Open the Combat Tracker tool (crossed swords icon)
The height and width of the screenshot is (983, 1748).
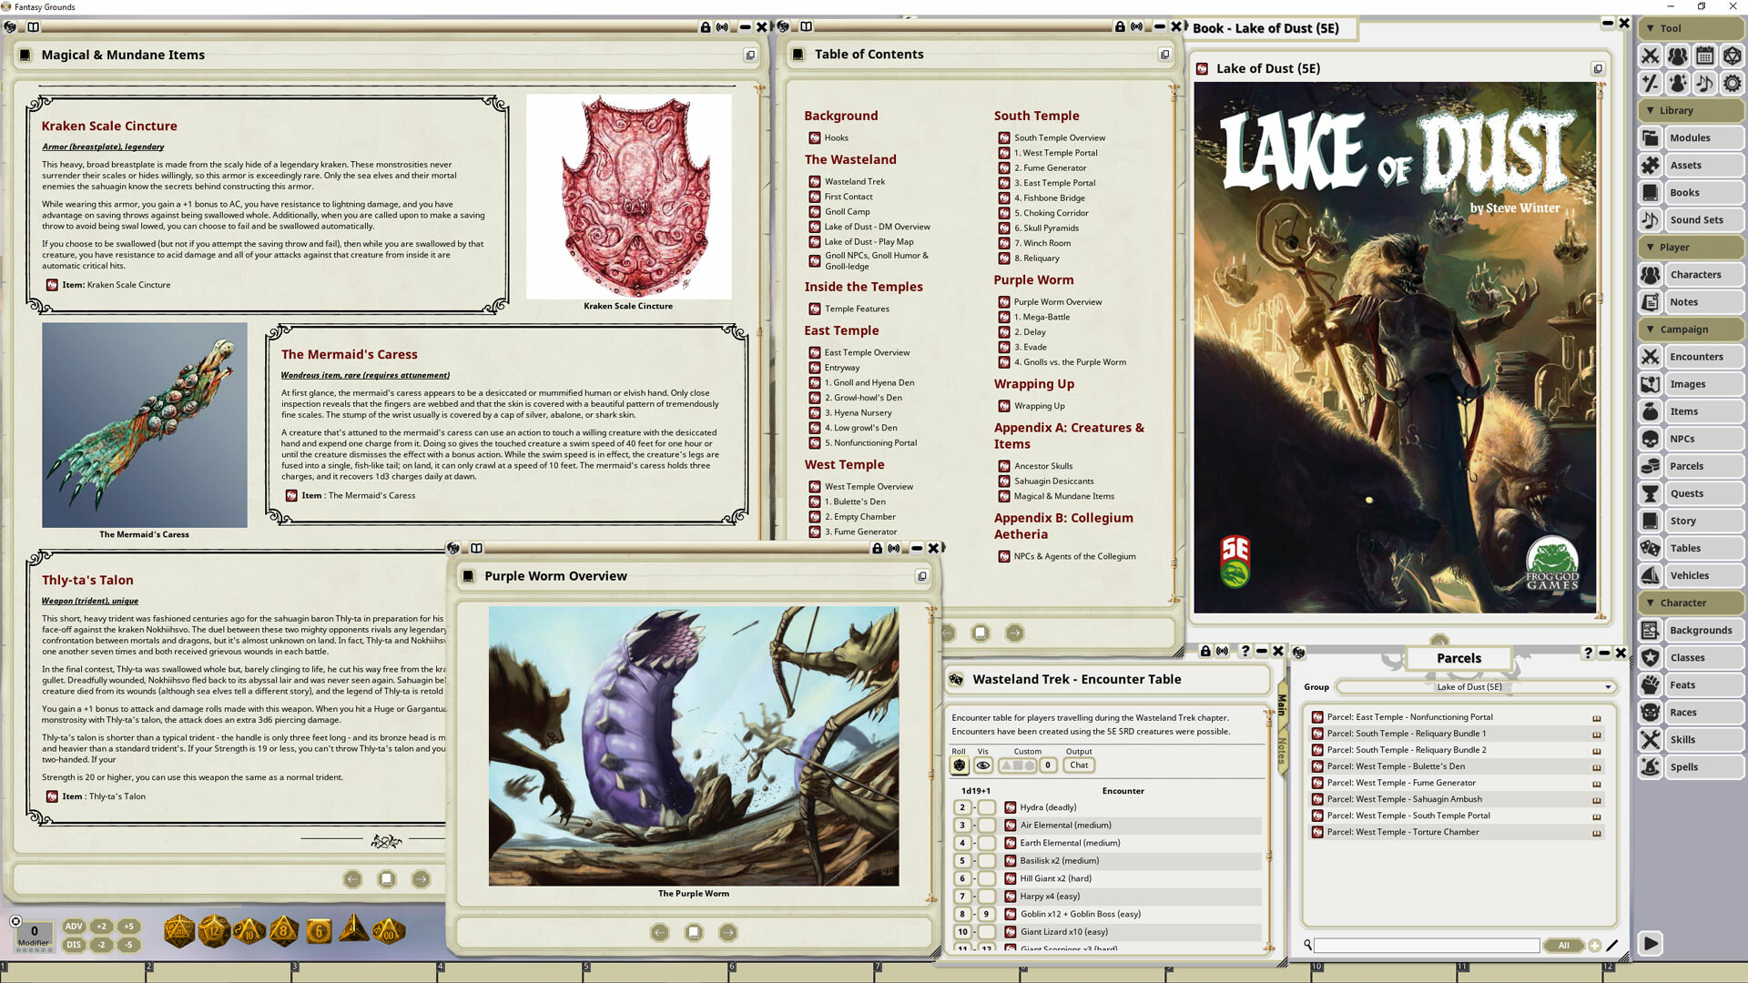pos(1651,56)
